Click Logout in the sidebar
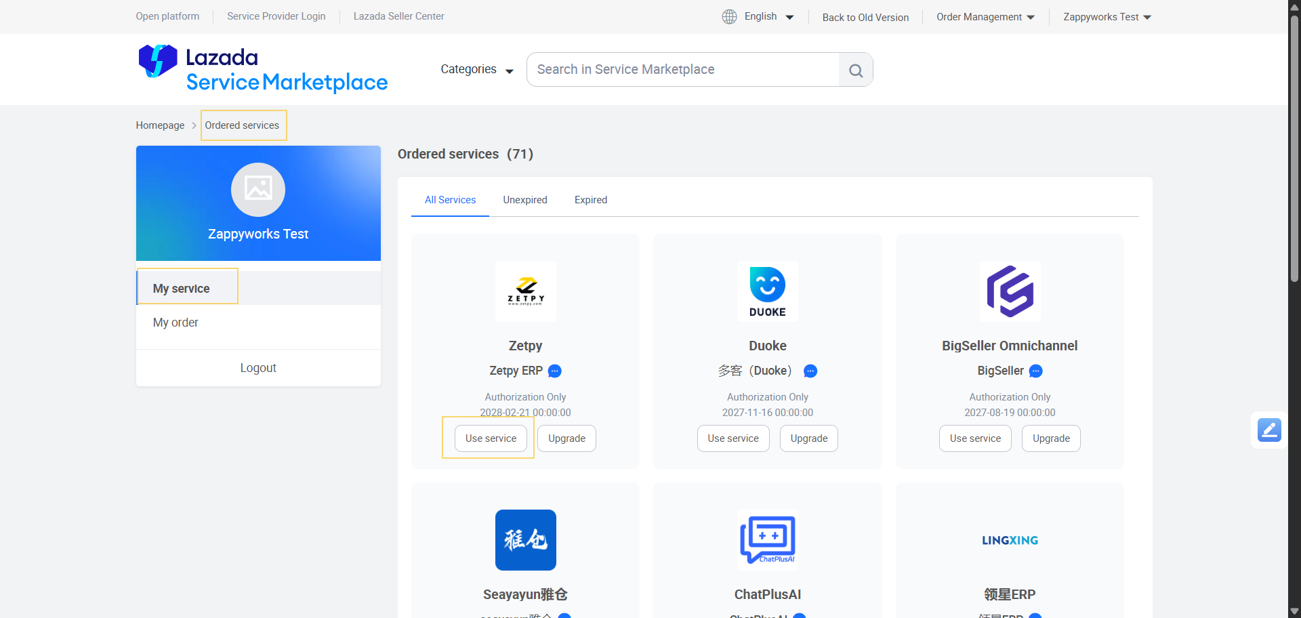 coord(258,368)
